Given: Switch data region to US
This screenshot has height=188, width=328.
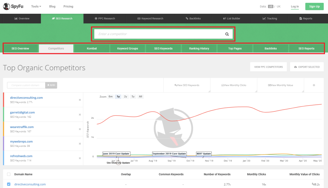Looking at the screenshot, I should pyautogui.click(x=270, y=6).
